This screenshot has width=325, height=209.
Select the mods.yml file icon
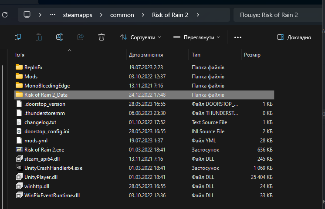[19, 140]
